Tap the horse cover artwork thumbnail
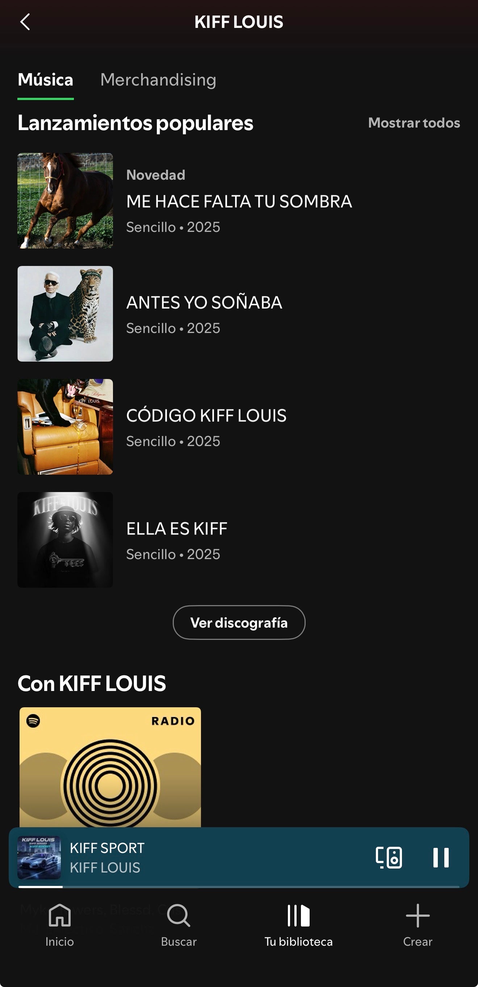The height and width of the screenshot is (987, 478). click(x=65, y=201)
